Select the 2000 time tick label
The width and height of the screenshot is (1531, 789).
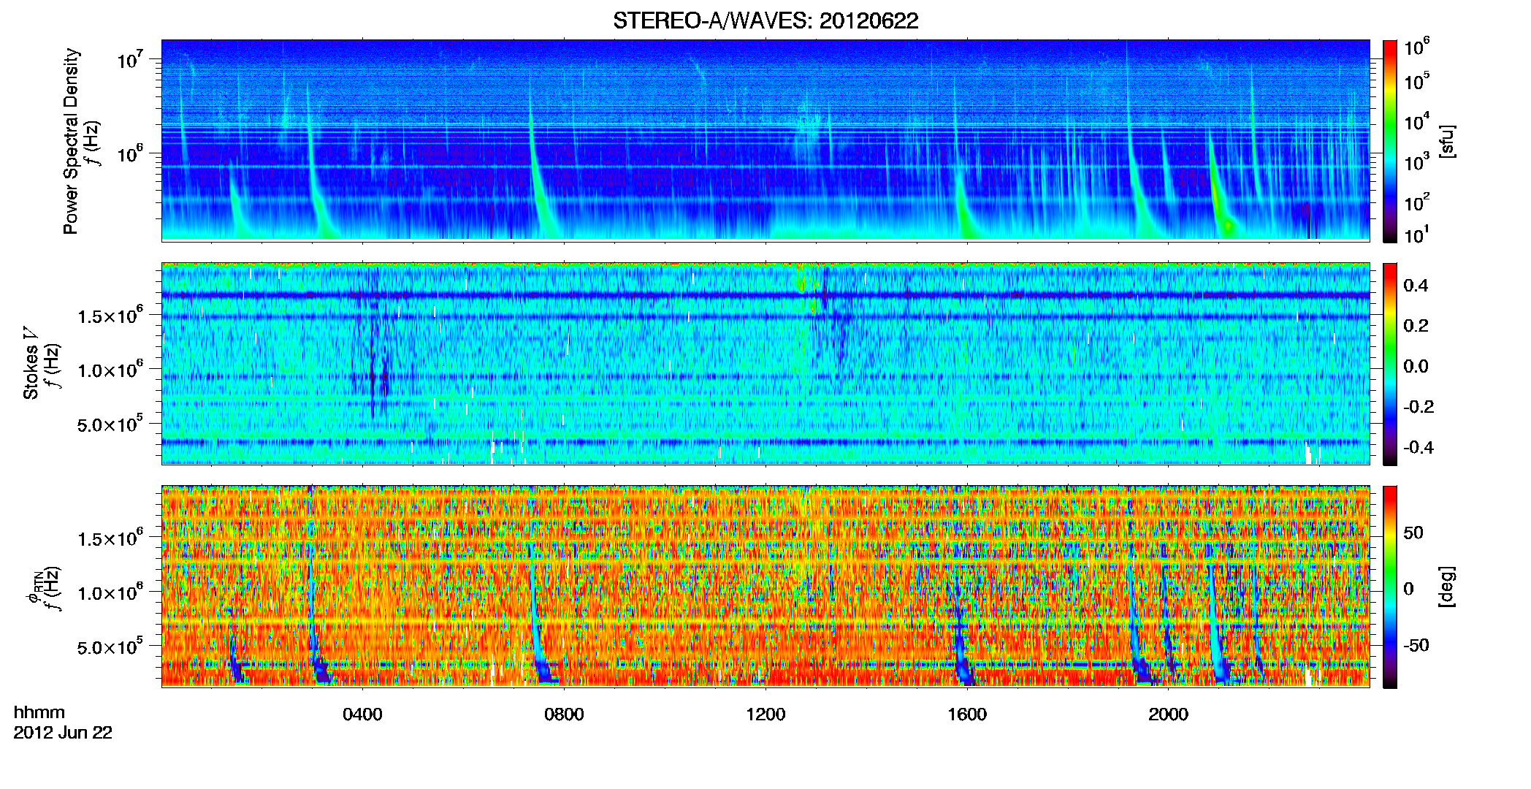point(1168,714)
